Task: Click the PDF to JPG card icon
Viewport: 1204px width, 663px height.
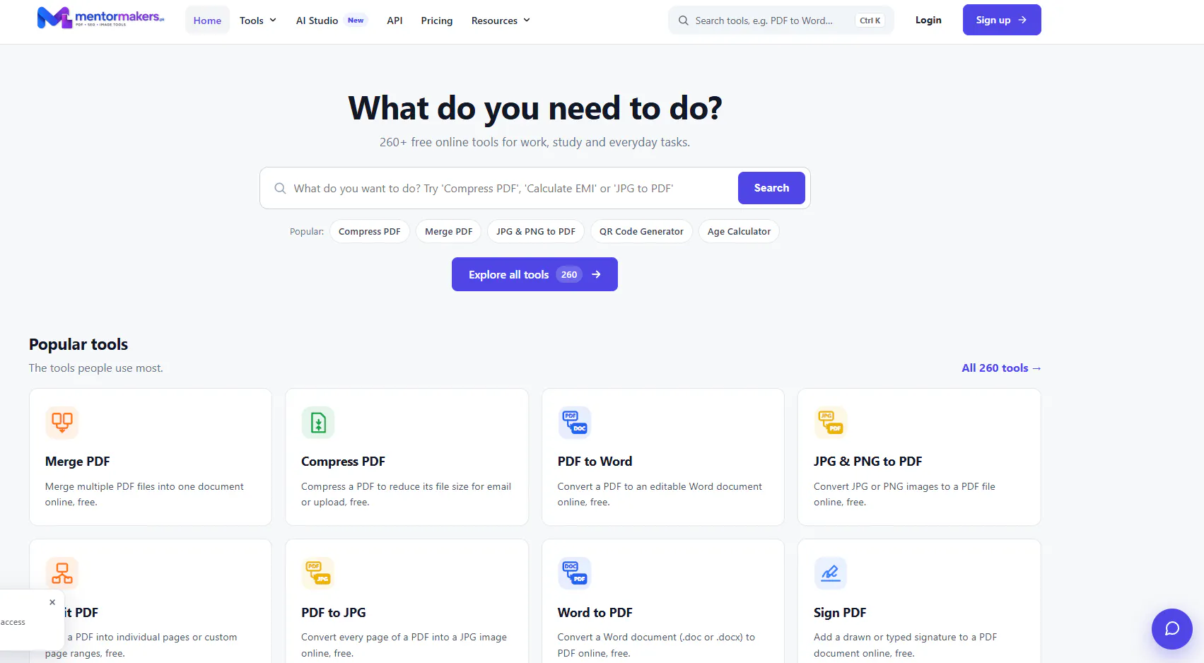Action: pos(318,573)
